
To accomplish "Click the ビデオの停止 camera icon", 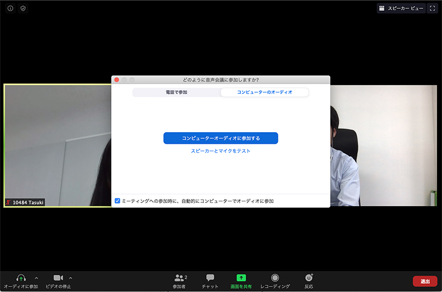I will point(59,278).
